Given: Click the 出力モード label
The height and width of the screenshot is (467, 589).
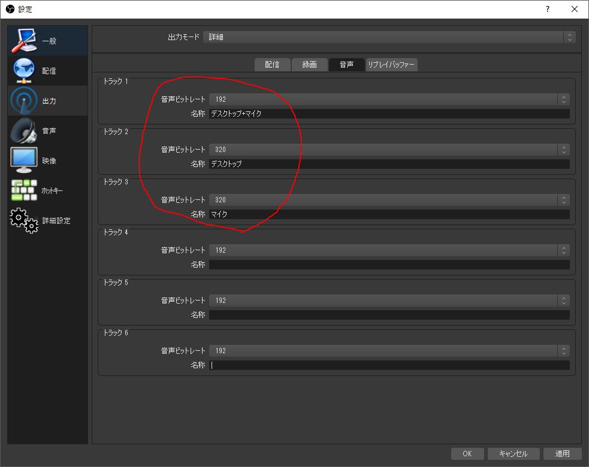Looking at the screenshot, I should click(184, 37).
